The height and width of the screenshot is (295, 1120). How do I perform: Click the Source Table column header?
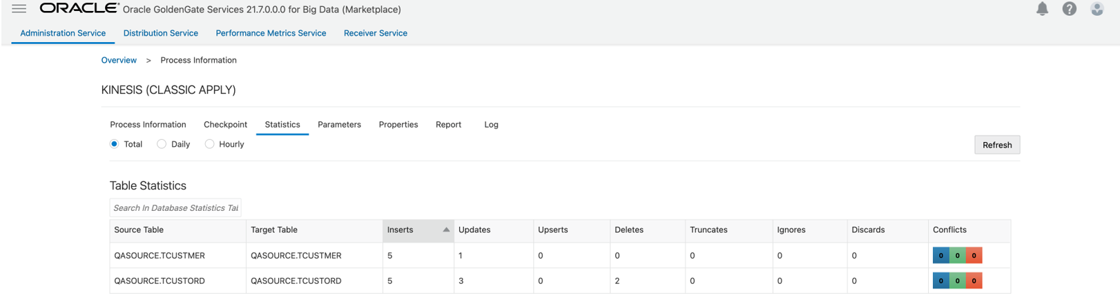[x=177, y=230]
